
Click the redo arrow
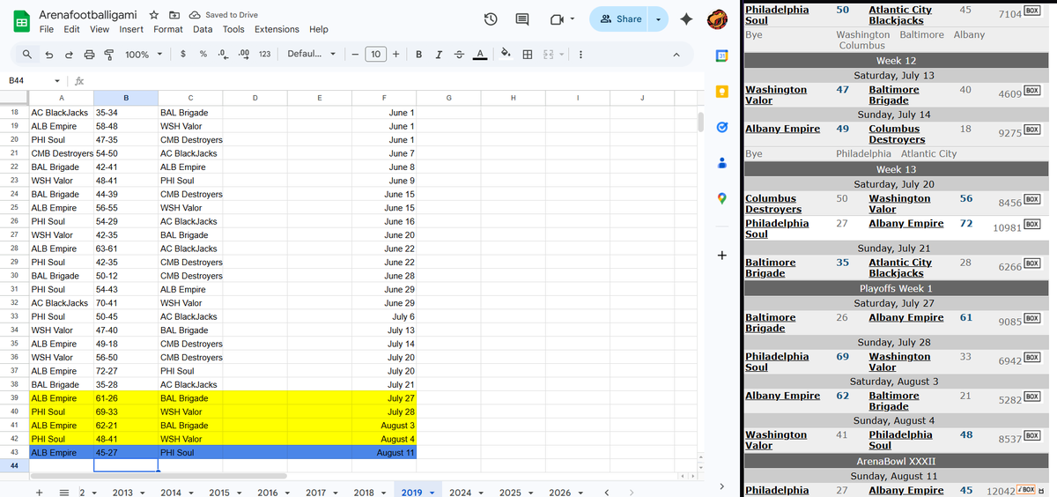70,55
